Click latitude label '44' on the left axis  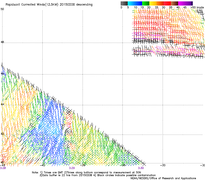click(2, 104)
